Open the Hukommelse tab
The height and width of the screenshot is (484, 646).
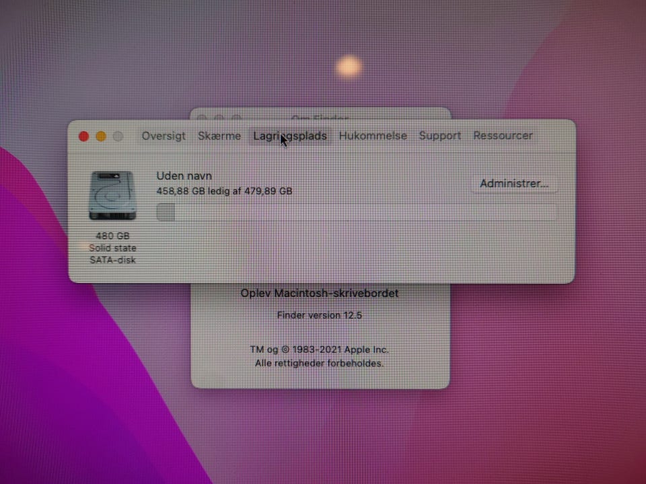tap(373, 136)
